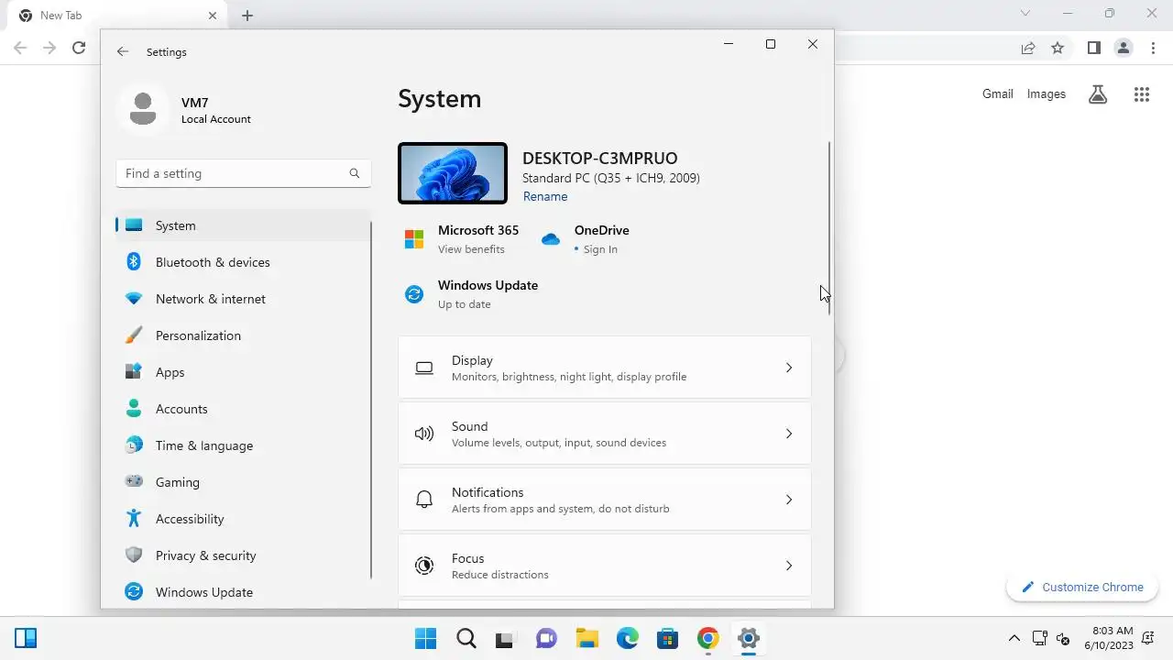Open Microsoft Store from the taskbar
This screenshot has height=660, width=1173.
point(668,638)
